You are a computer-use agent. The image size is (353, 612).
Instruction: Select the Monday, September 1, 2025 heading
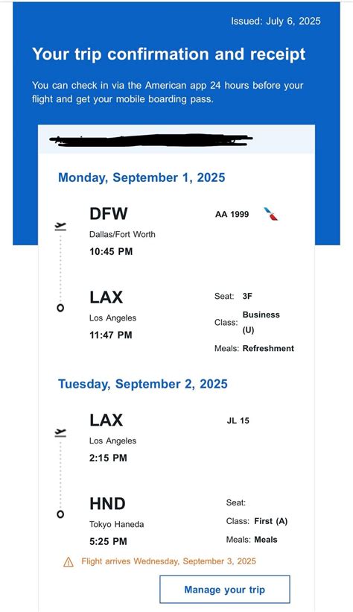(x=141, y=177)
